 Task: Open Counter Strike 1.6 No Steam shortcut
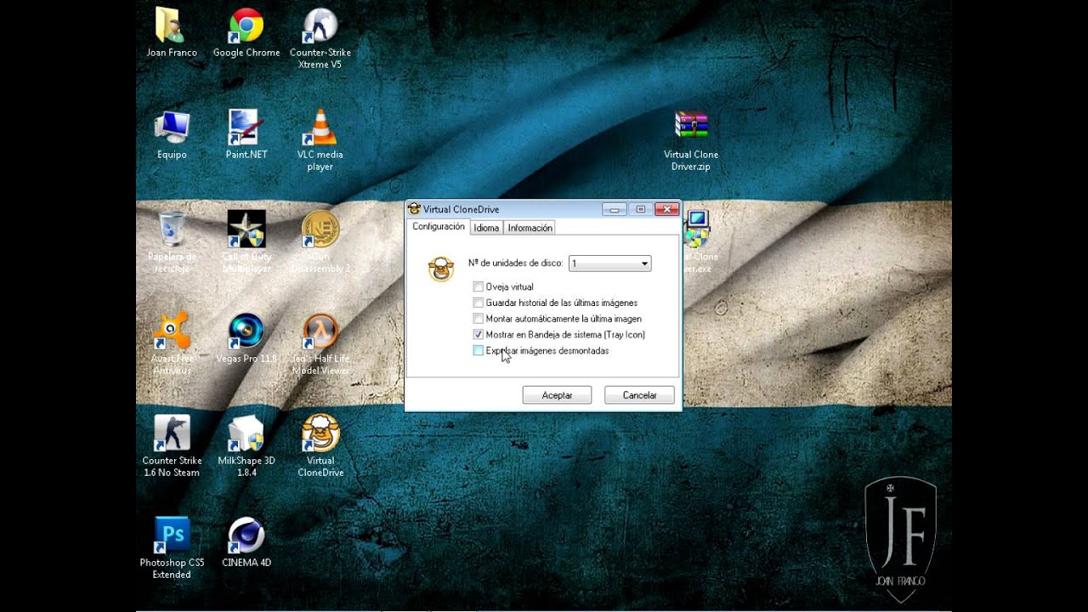[171, 433]
